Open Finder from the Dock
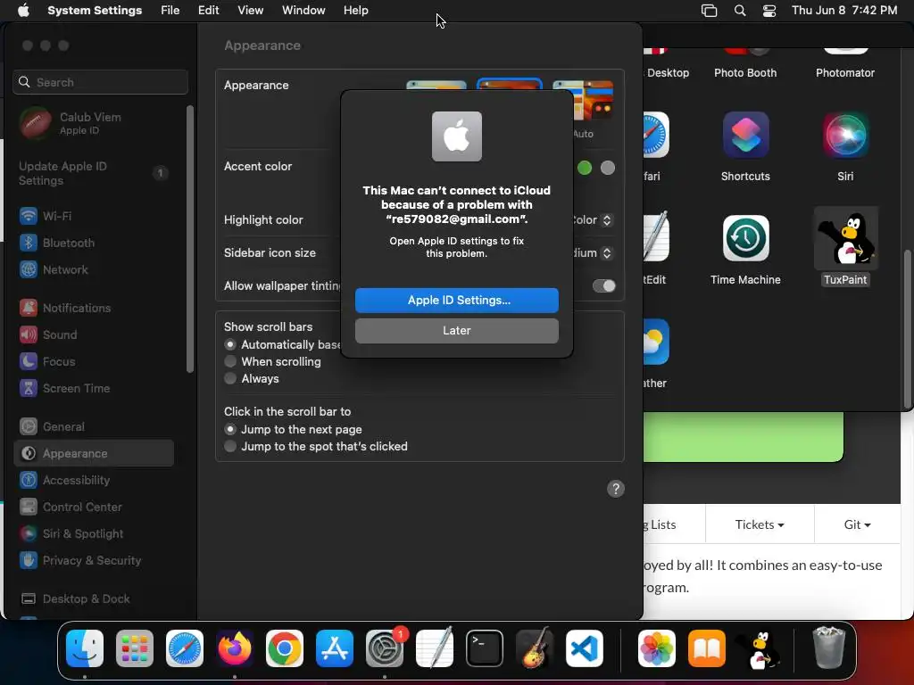Image resolution: width=914 pixels, height=685 pixels. point(85,648)
